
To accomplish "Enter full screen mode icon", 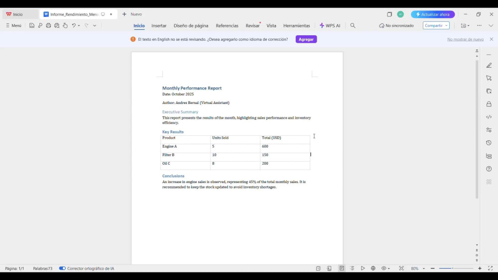I will pos(491,268).
